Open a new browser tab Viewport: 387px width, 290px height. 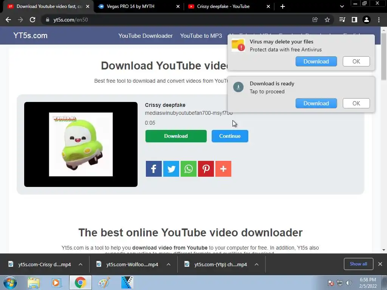click(283, 6)
